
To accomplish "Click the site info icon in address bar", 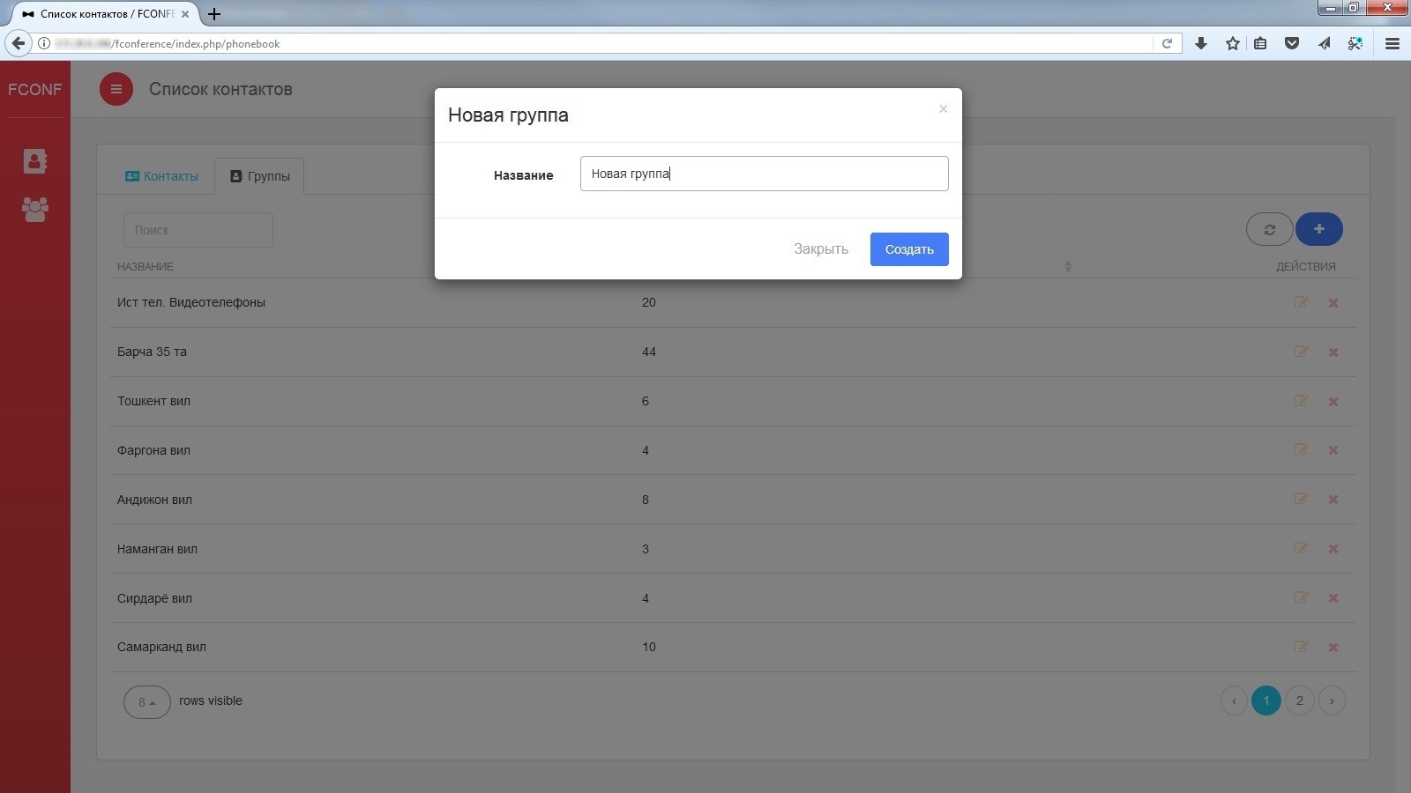I will coord(43,43).
